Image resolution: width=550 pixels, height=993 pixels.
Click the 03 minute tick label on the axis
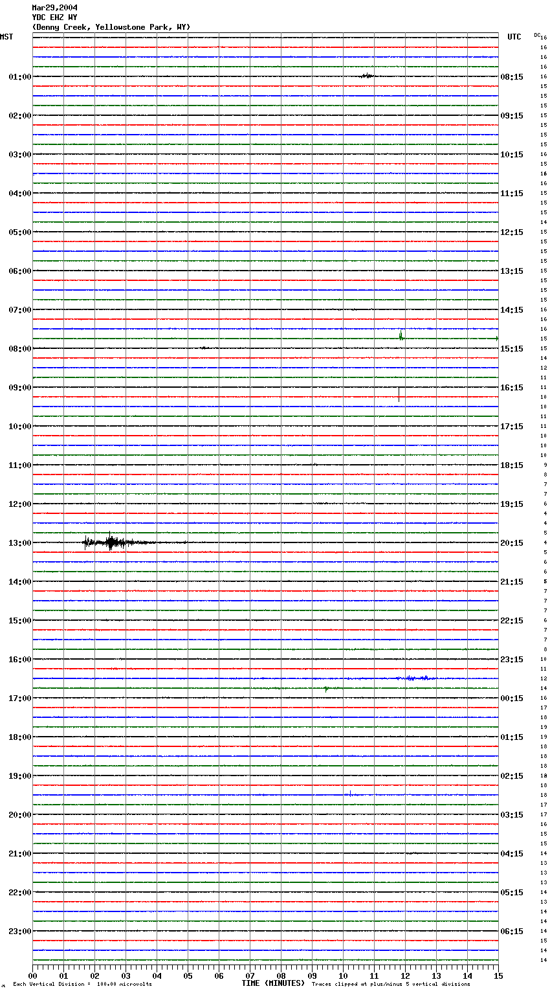point(126,976)
